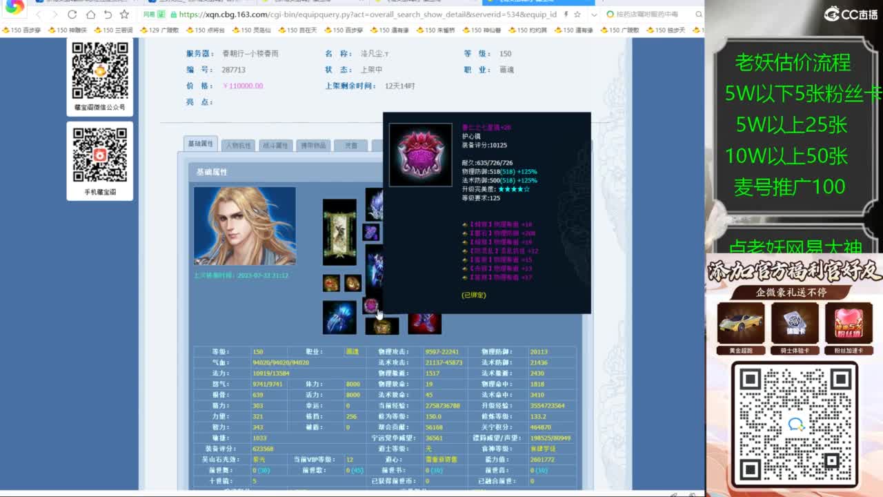The height and width of the screenshot is (497, 883).
Task: Open the golden belt equipment slot icon
Action: click(x=382, y=326)
